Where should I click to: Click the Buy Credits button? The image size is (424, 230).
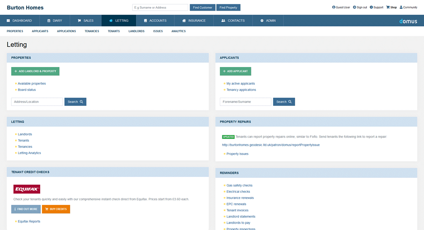56,209
